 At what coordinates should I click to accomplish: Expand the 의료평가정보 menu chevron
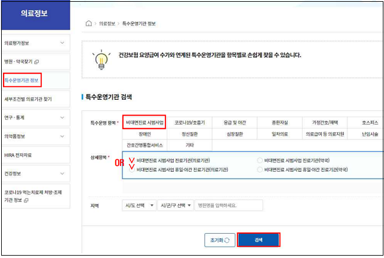click(62, 43)
